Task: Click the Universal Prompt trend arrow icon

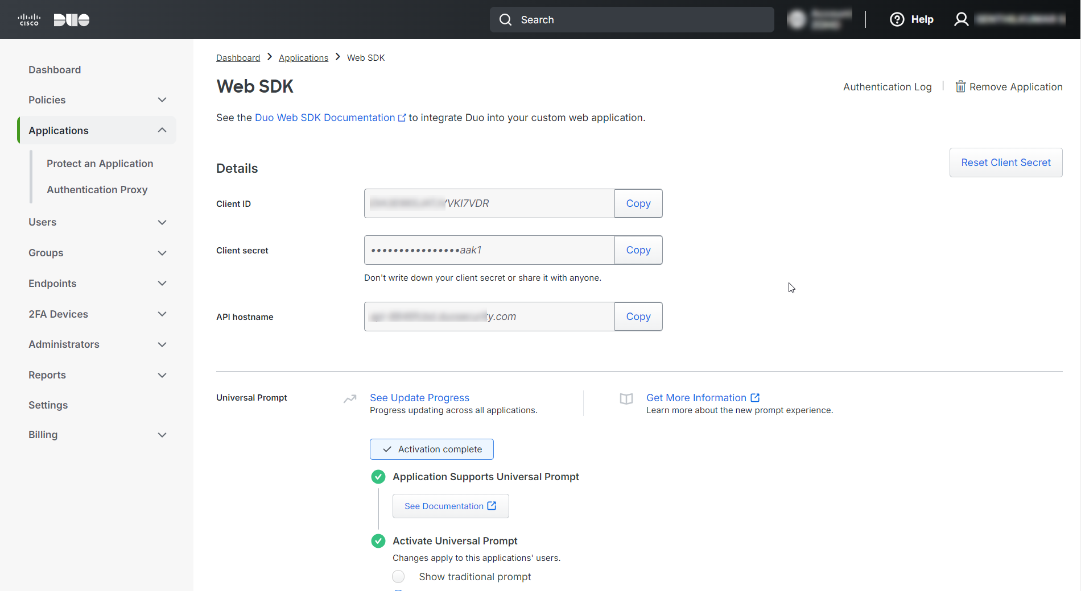Action: coord(350,399)
